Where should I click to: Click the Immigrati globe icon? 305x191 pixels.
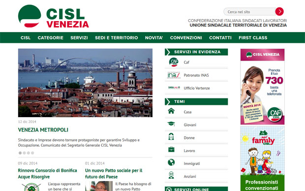171,162
